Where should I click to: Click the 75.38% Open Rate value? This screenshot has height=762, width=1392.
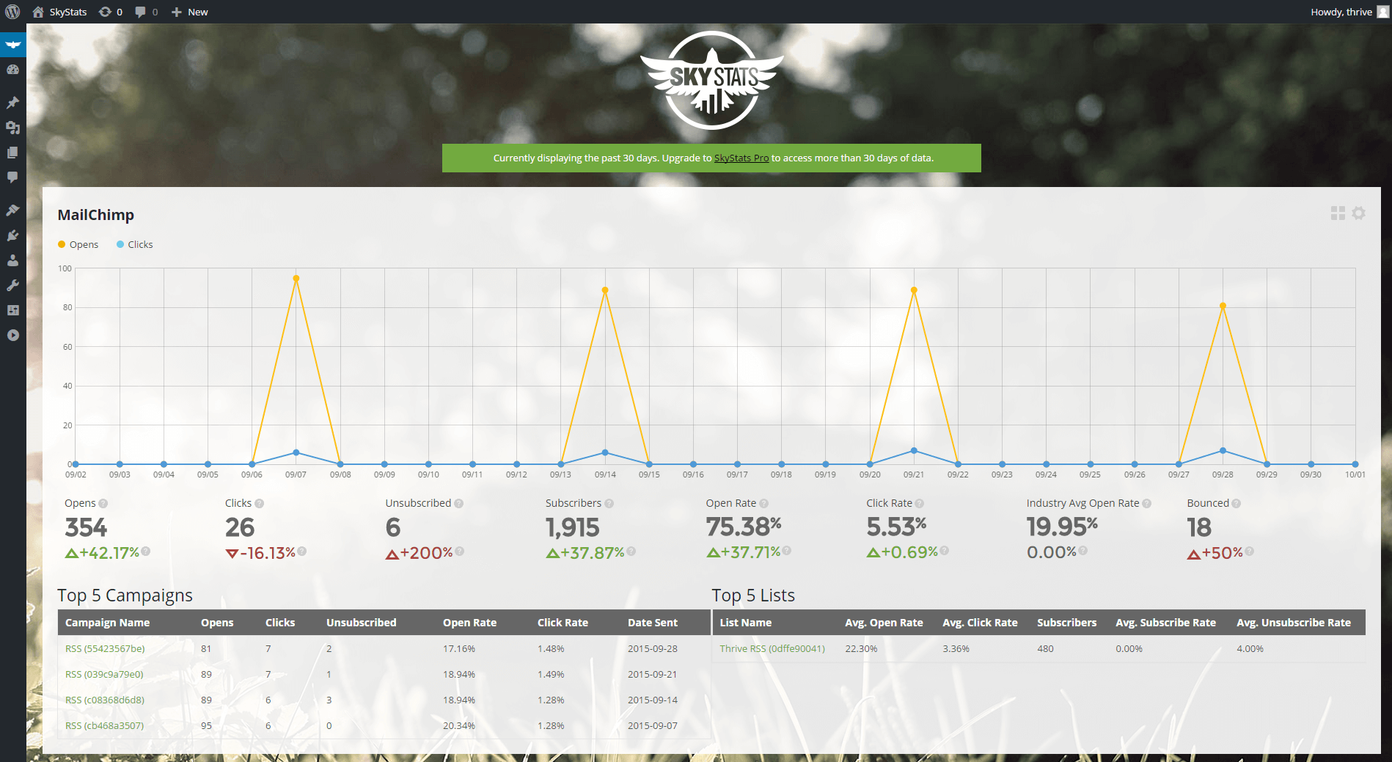pyautogui.click(x=743, y=527)
